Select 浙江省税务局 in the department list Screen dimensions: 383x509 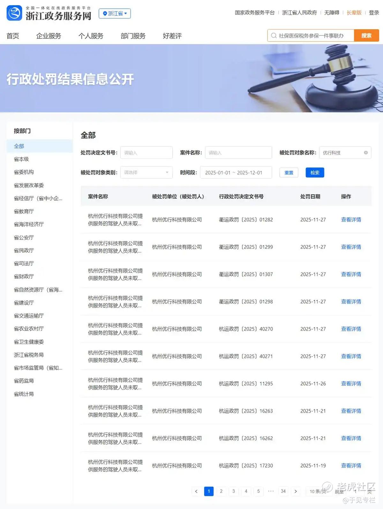[x=29, y=355]
